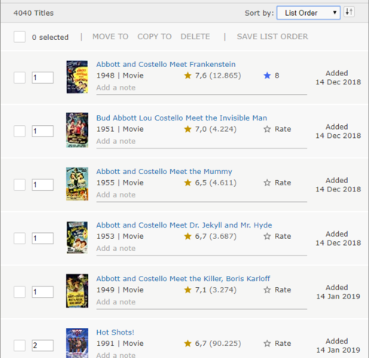Click the position number field for Hot Shots!
The width and height of the screenshot is (369, 358).
pyautogui.click(x=42, y=345)
